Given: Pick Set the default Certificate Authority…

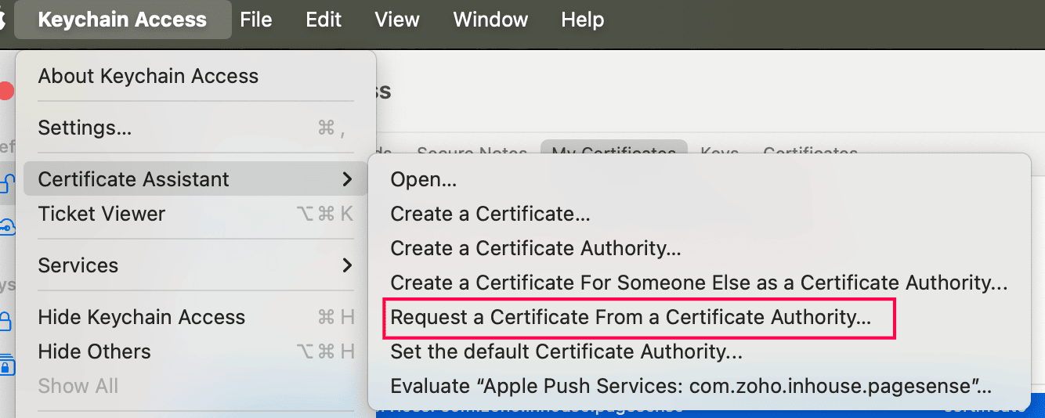Looking at the screenshot, I should (x=566, y=351).
